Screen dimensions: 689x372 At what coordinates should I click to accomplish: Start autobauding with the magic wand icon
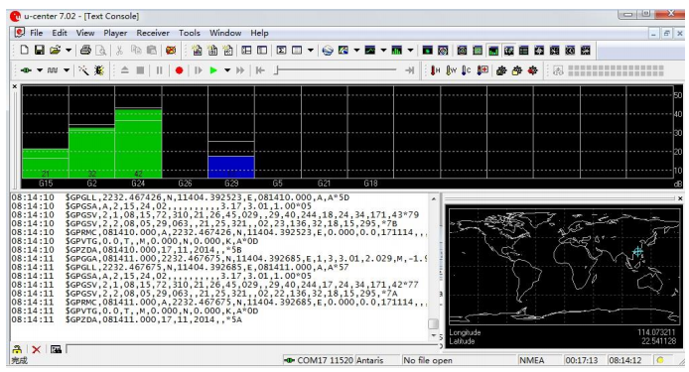pyautogui.click(x=83, y=70)
